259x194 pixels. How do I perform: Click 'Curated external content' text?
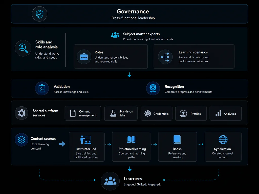click(x=223, y=155)
